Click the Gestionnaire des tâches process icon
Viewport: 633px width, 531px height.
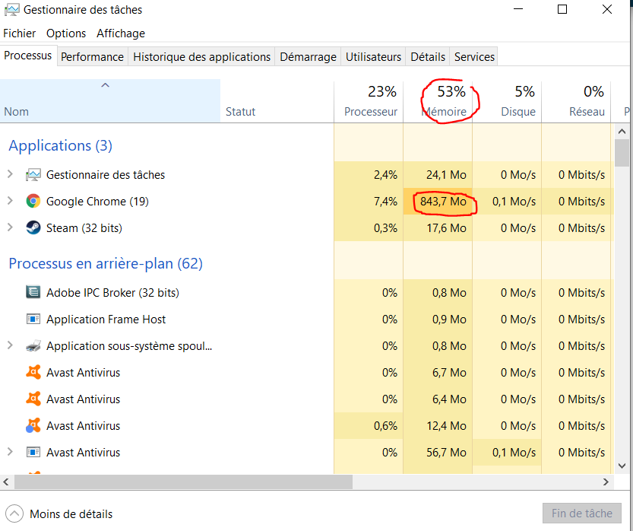point(33,175)
